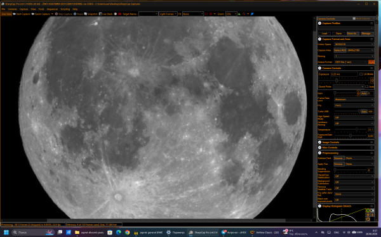The width and height of the screenshot is (381, 237).
Task: Click the round icon after Live Stack
Action: pyautogui.click(x=116, y=14)
